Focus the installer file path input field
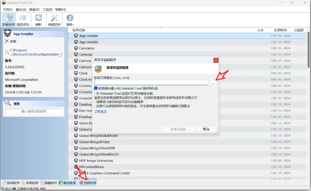The height and width of the screenshot is (191, 311). (x=151, y=82)
